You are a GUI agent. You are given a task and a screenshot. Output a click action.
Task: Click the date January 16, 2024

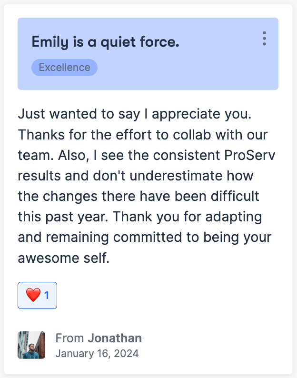pos(97,353)
